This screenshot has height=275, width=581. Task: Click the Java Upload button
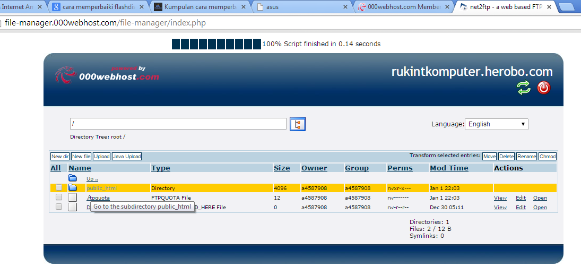coord(127,157)
